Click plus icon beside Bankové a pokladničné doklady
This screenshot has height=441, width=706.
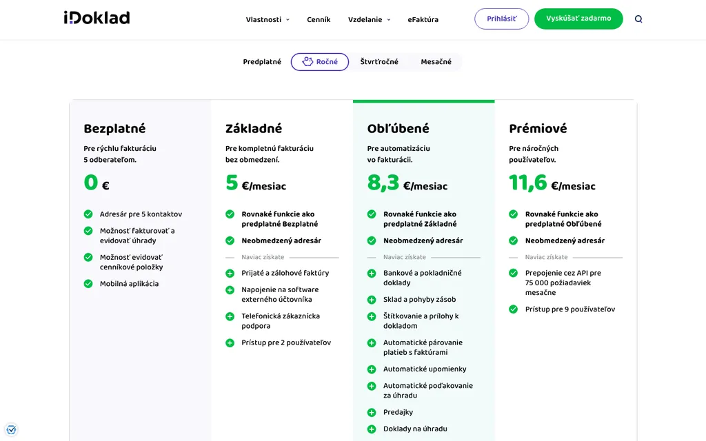[372, 273]
